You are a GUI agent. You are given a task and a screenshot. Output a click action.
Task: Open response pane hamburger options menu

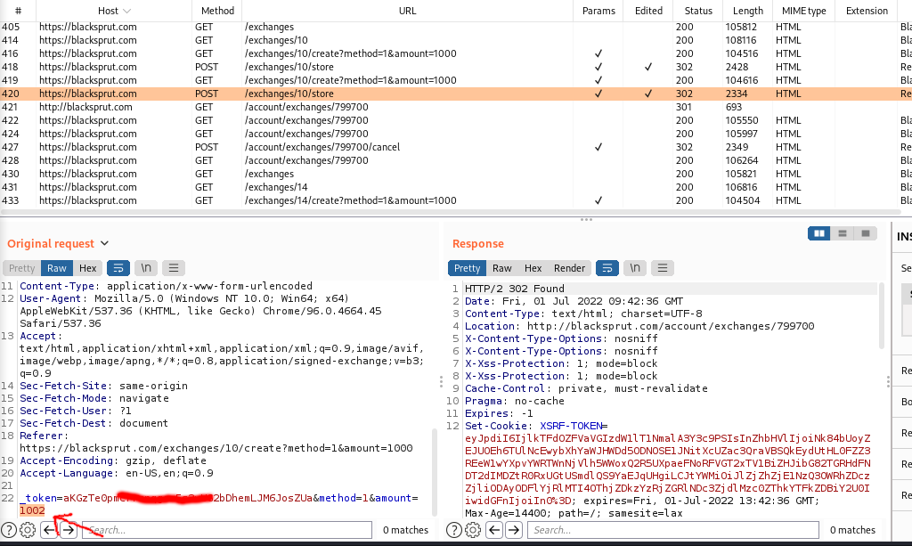pos(663,268)
